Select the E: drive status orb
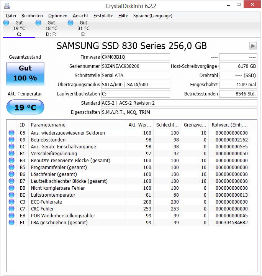 pos(70,23)
